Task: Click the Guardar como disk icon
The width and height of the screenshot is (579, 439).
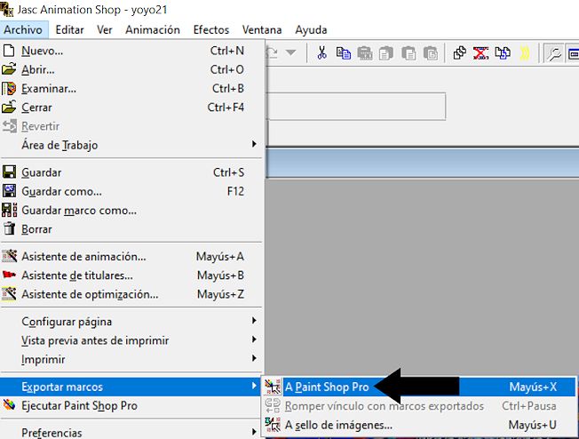Action: point(9,191)
